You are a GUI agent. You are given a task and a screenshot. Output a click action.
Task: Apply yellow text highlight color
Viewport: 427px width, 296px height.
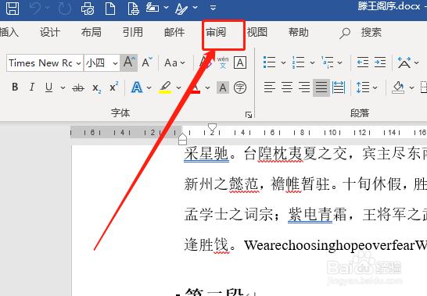165,87
